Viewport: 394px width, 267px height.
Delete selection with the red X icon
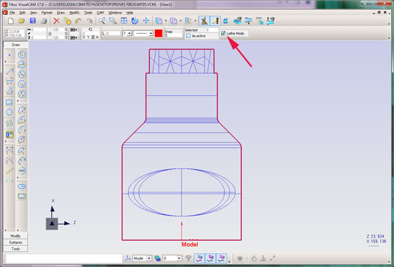56,21
